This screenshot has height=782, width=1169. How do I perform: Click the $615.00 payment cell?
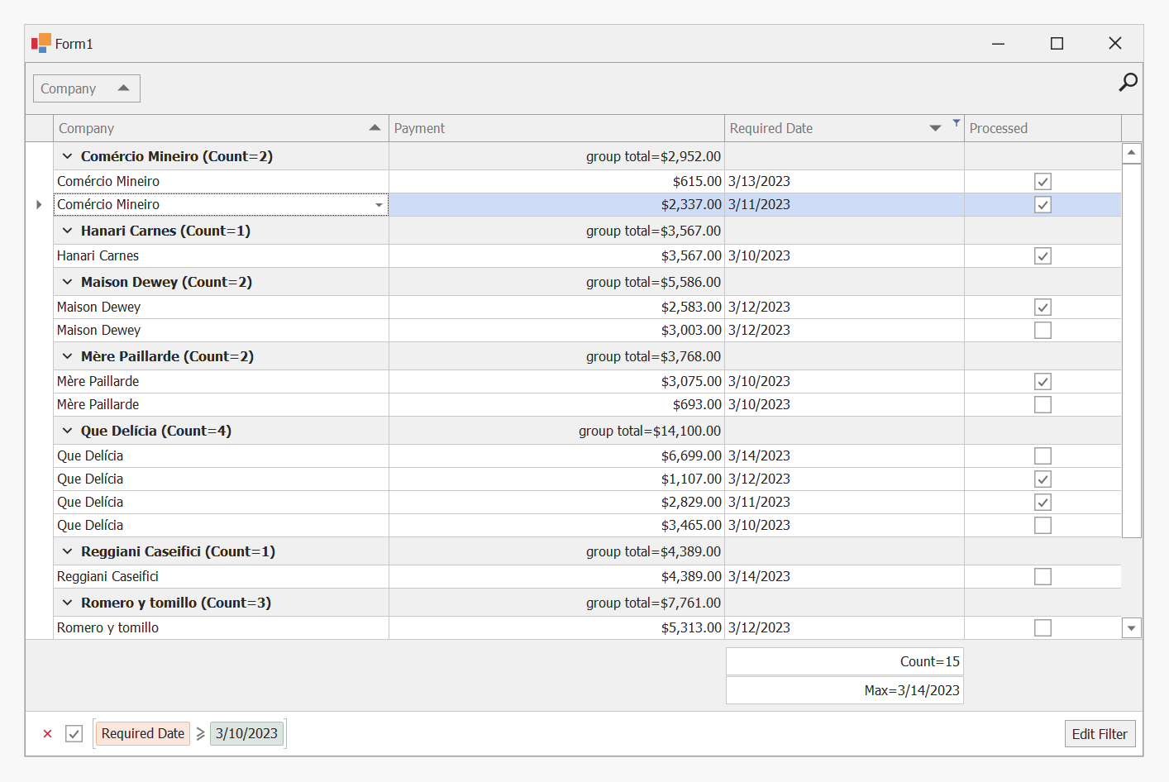point(556,181)
